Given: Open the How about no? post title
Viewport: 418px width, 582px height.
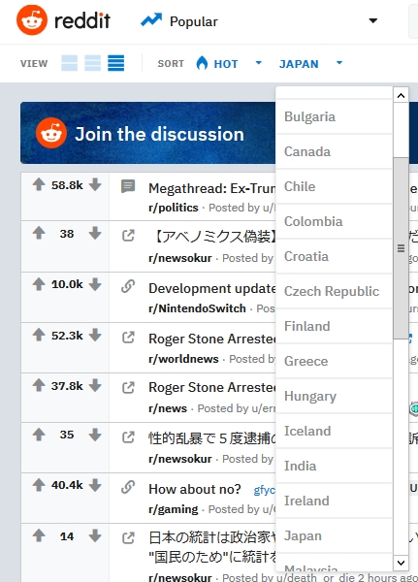Looking at the screenshot, I should 195,489.
